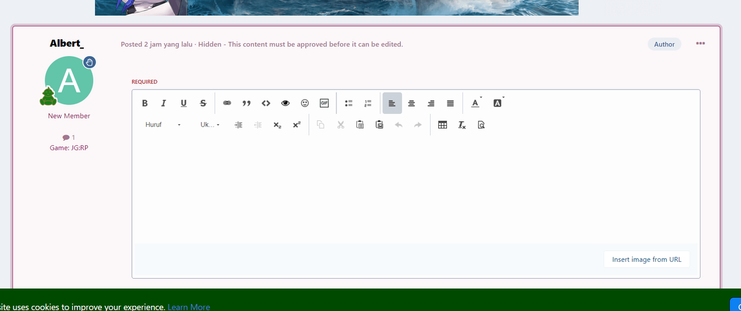Justify the text

pos(450,103)
